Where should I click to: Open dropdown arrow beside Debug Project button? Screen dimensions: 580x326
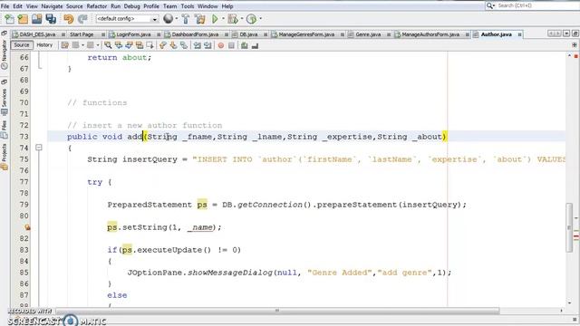pyautogui.click(x=242, y=18)
